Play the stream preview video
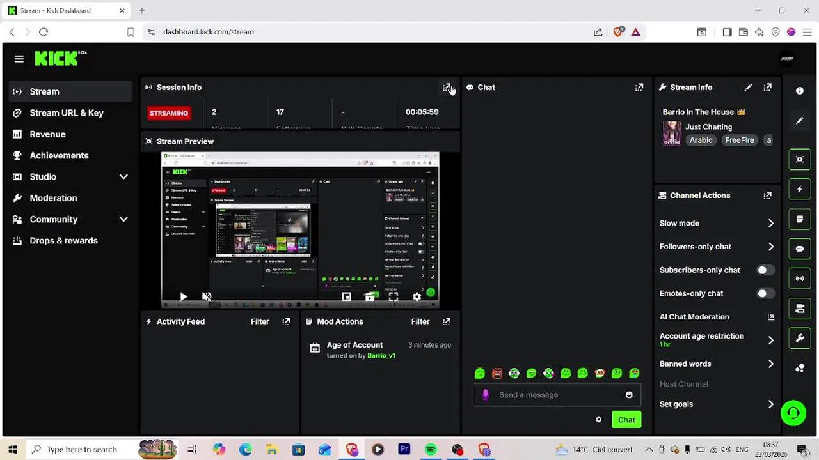The image size is (819, 460). (184, 296)
